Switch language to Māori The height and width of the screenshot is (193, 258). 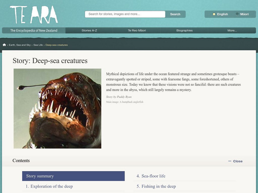click(242, 14)
